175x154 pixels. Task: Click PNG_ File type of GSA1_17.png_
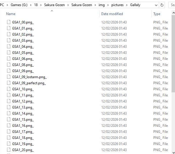(161, 131)
